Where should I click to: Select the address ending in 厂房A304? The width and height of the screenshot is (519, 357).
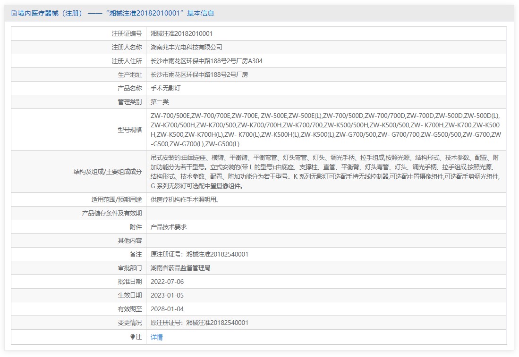pyautogui.click(x=206, y=61)
